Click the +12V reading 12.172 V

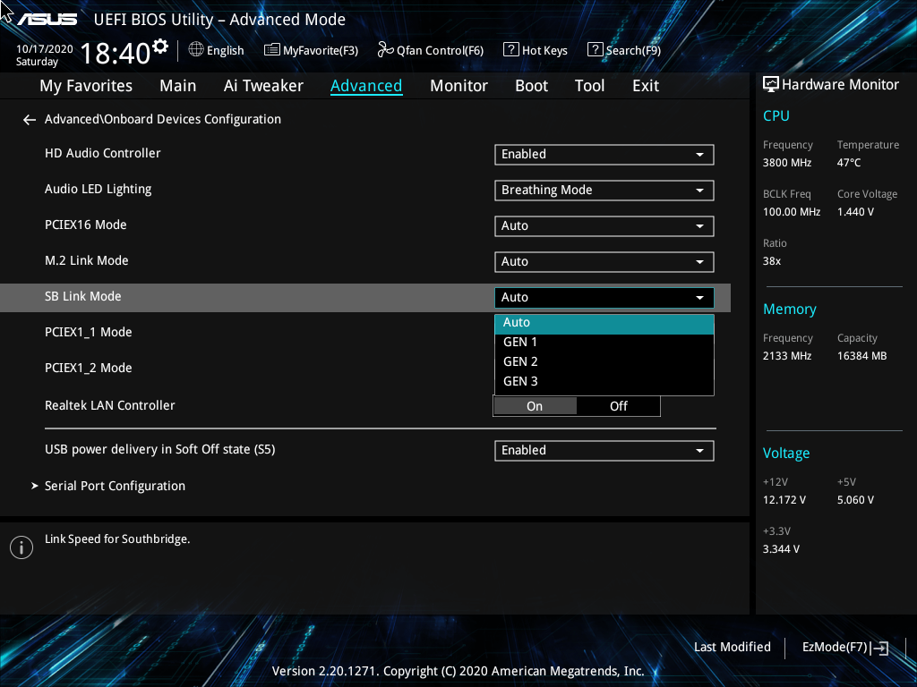[x=784, y=500]
